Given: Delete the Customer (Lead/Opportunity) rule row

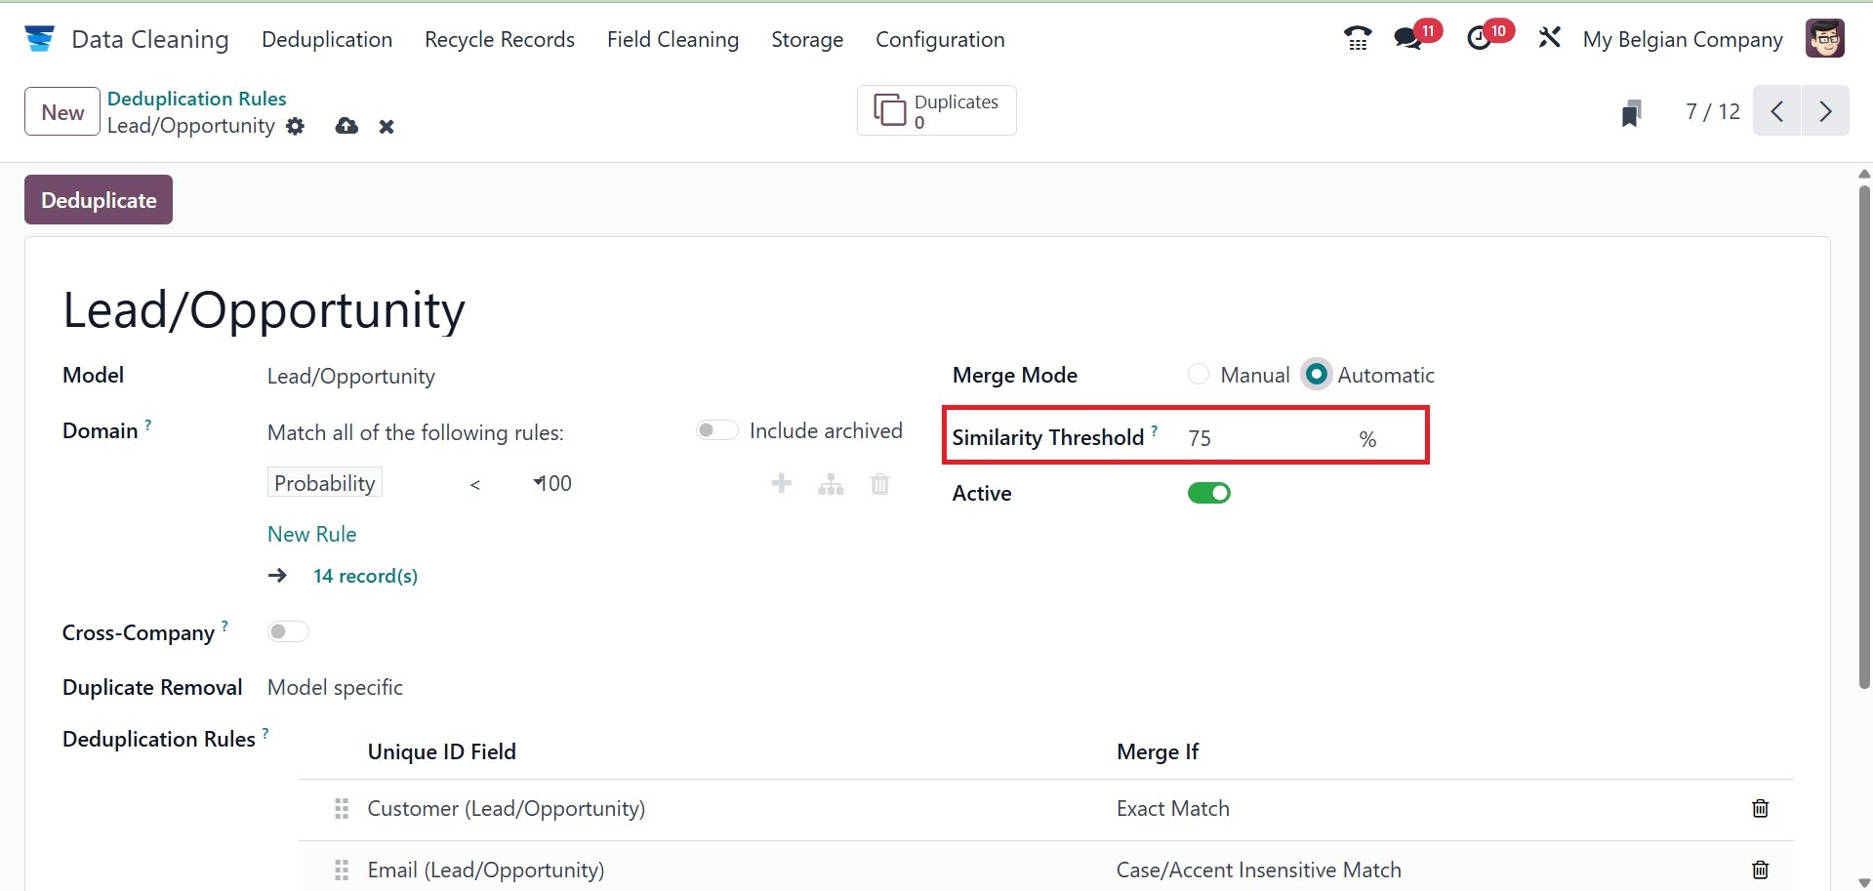Looking at the screenshot, I should click(1760, 809).
